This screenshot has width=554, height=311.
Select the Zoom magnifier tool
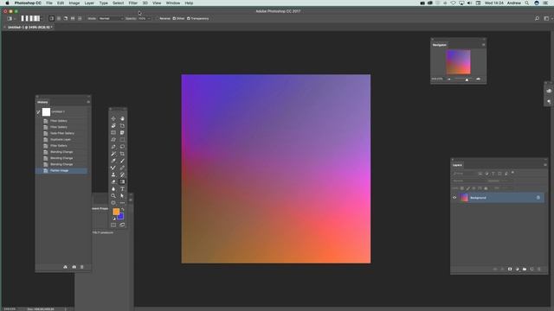tap(113, 196)
